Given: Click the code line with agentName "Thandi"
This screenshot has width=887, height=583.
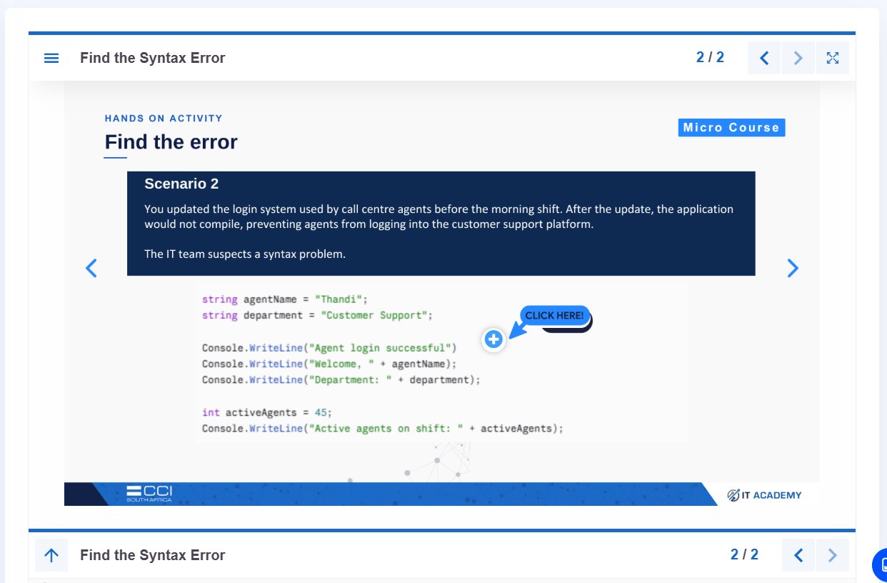Looking at the screenshot, I should pos(285,299).
